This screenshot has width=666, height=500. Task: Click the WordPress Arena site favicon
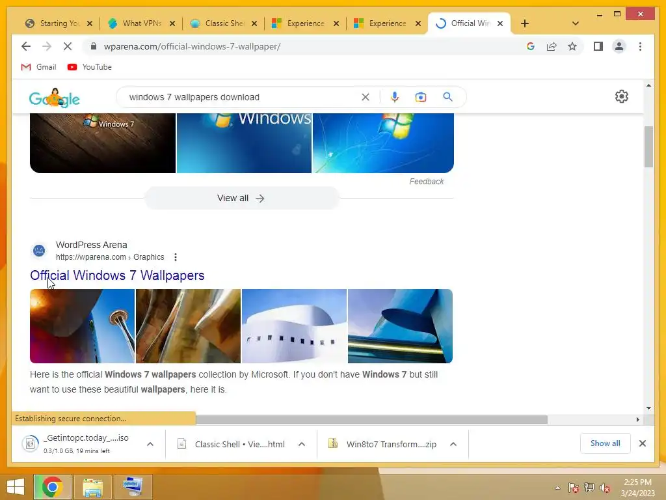coord(39,251)
